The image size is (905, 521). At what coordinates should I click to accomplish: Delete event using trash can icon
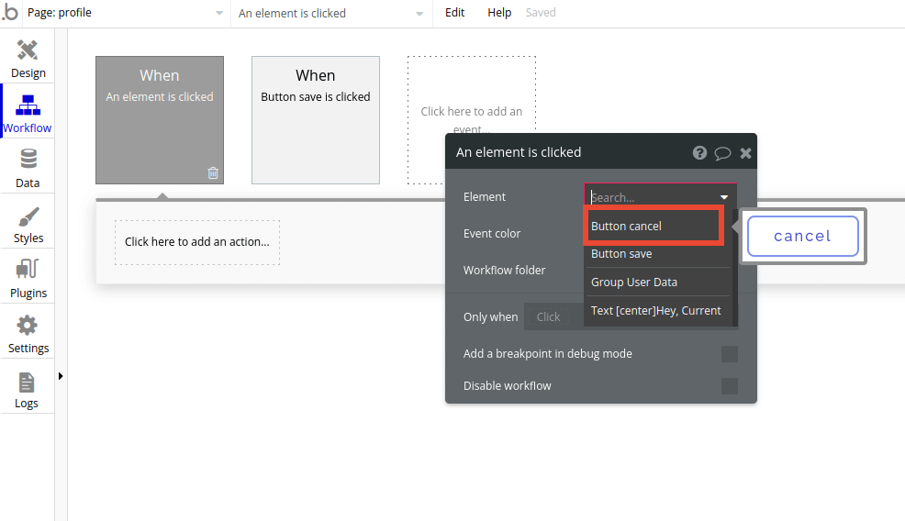click(213, 172)
